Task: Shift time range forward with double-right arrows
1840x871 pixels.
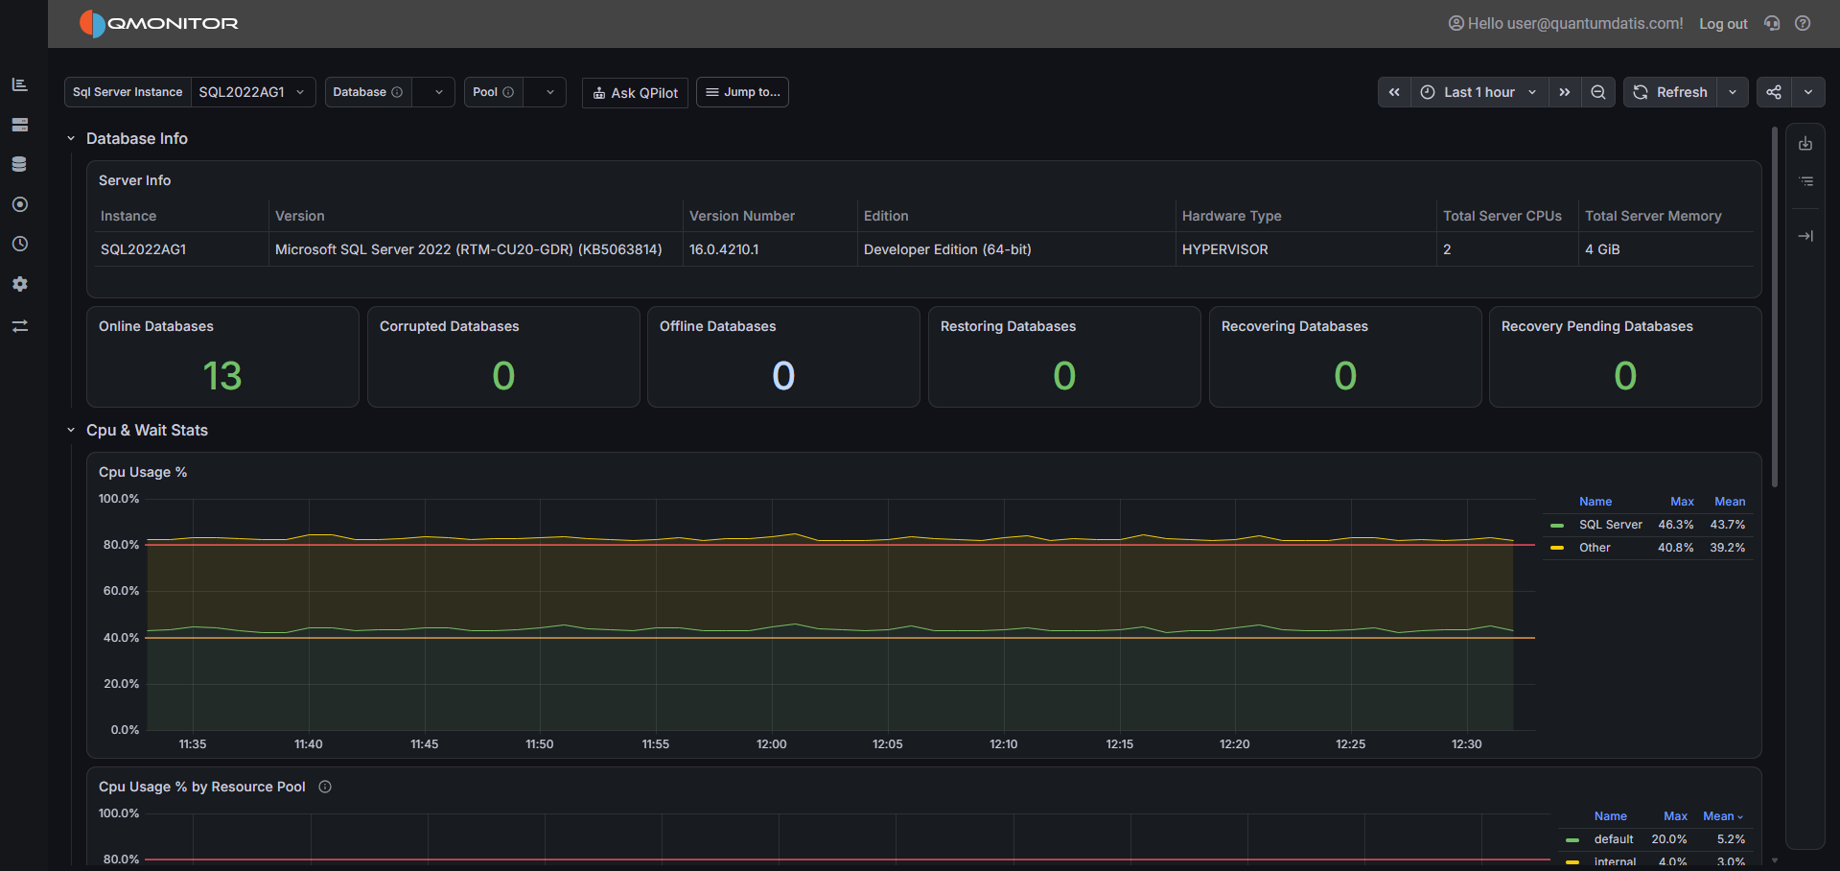Action: 1565,92
